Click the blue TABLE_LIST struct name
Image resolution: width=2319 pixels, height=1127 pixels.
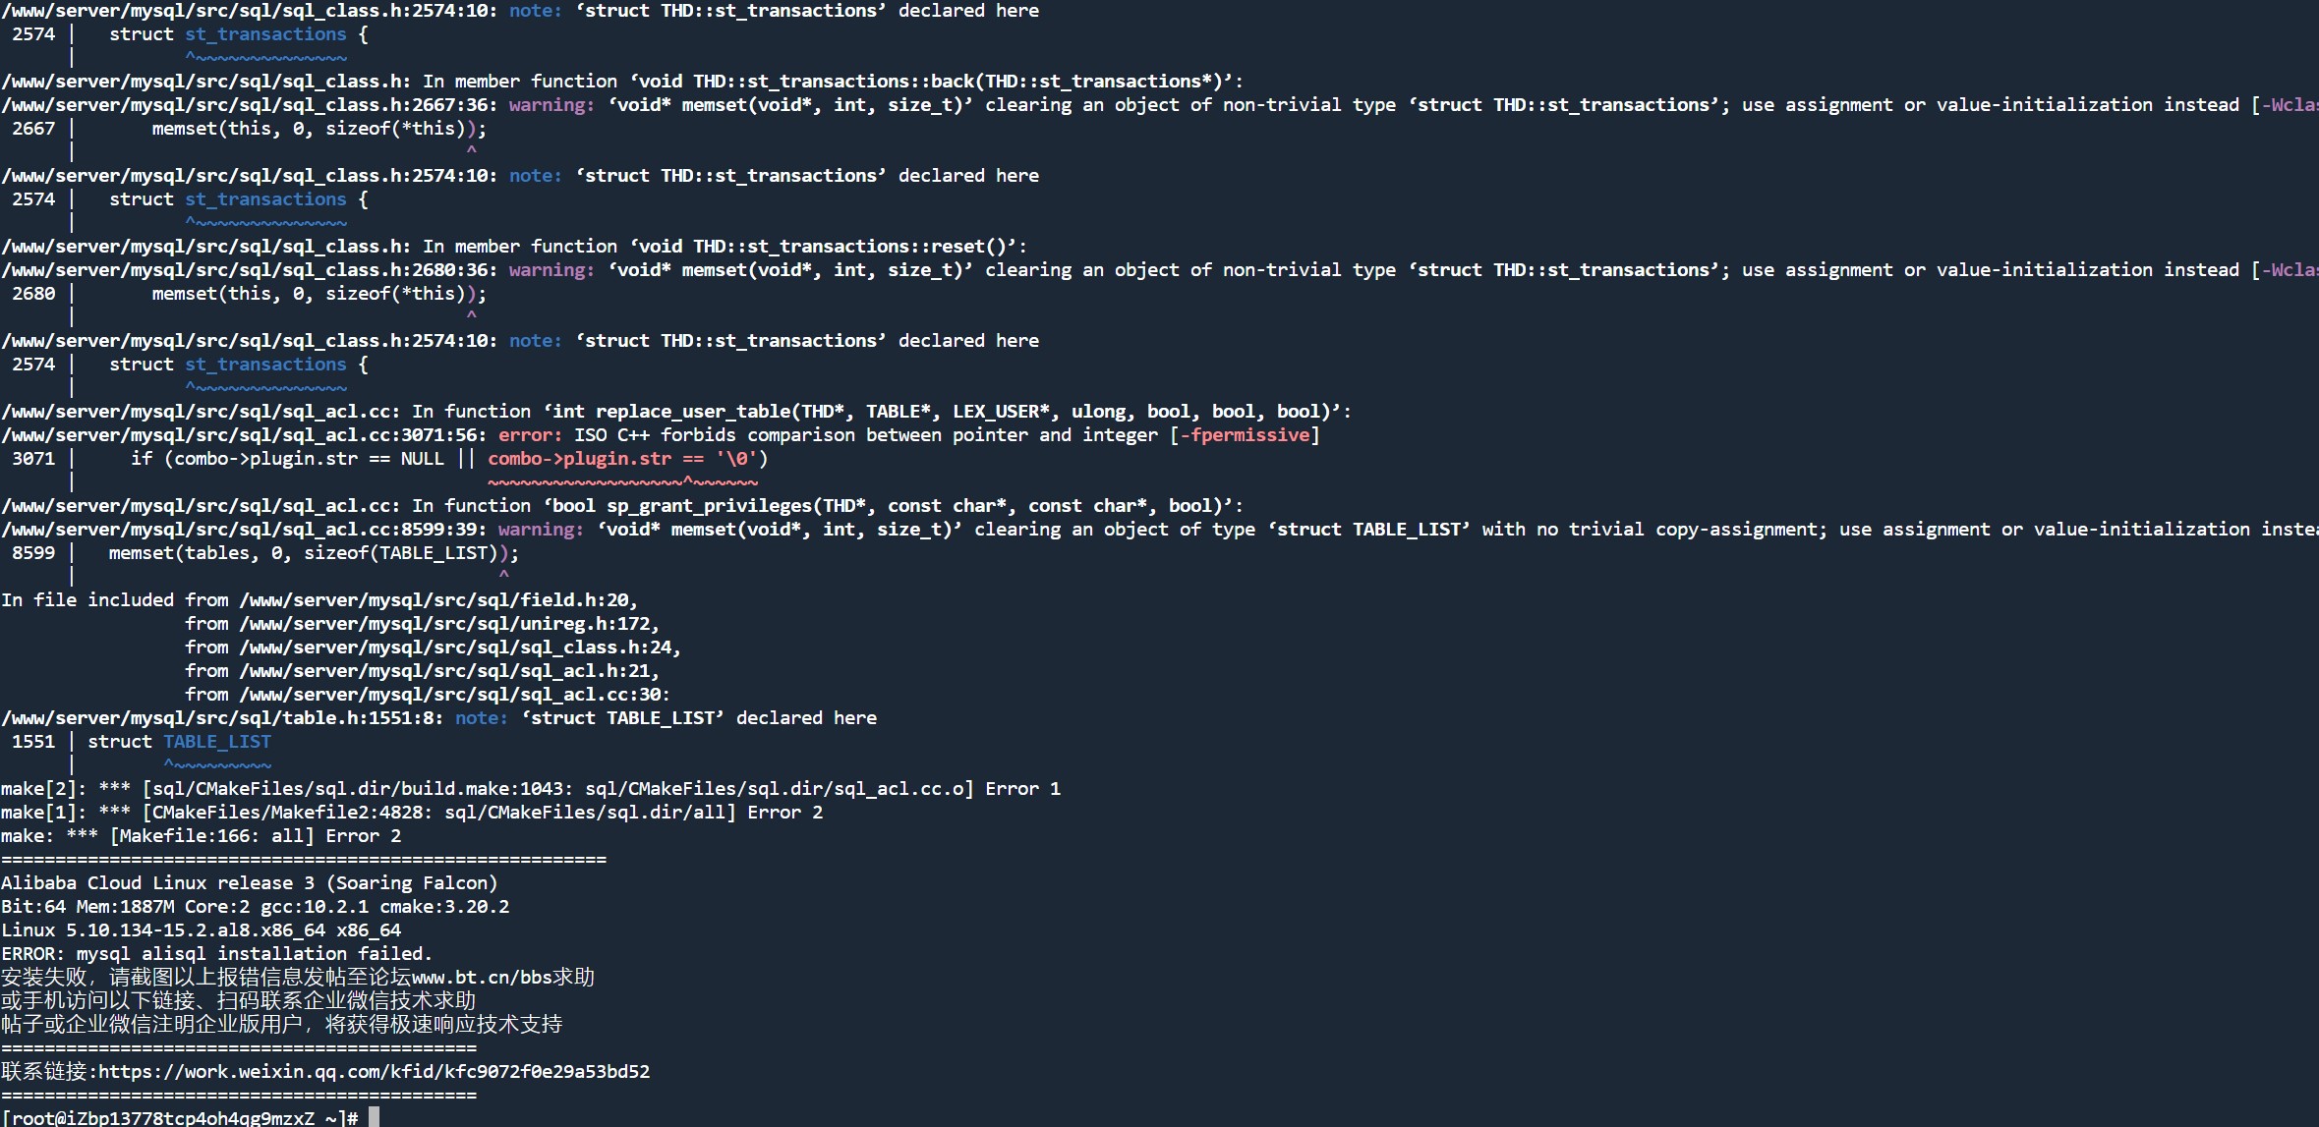click(x=217, y=742)
